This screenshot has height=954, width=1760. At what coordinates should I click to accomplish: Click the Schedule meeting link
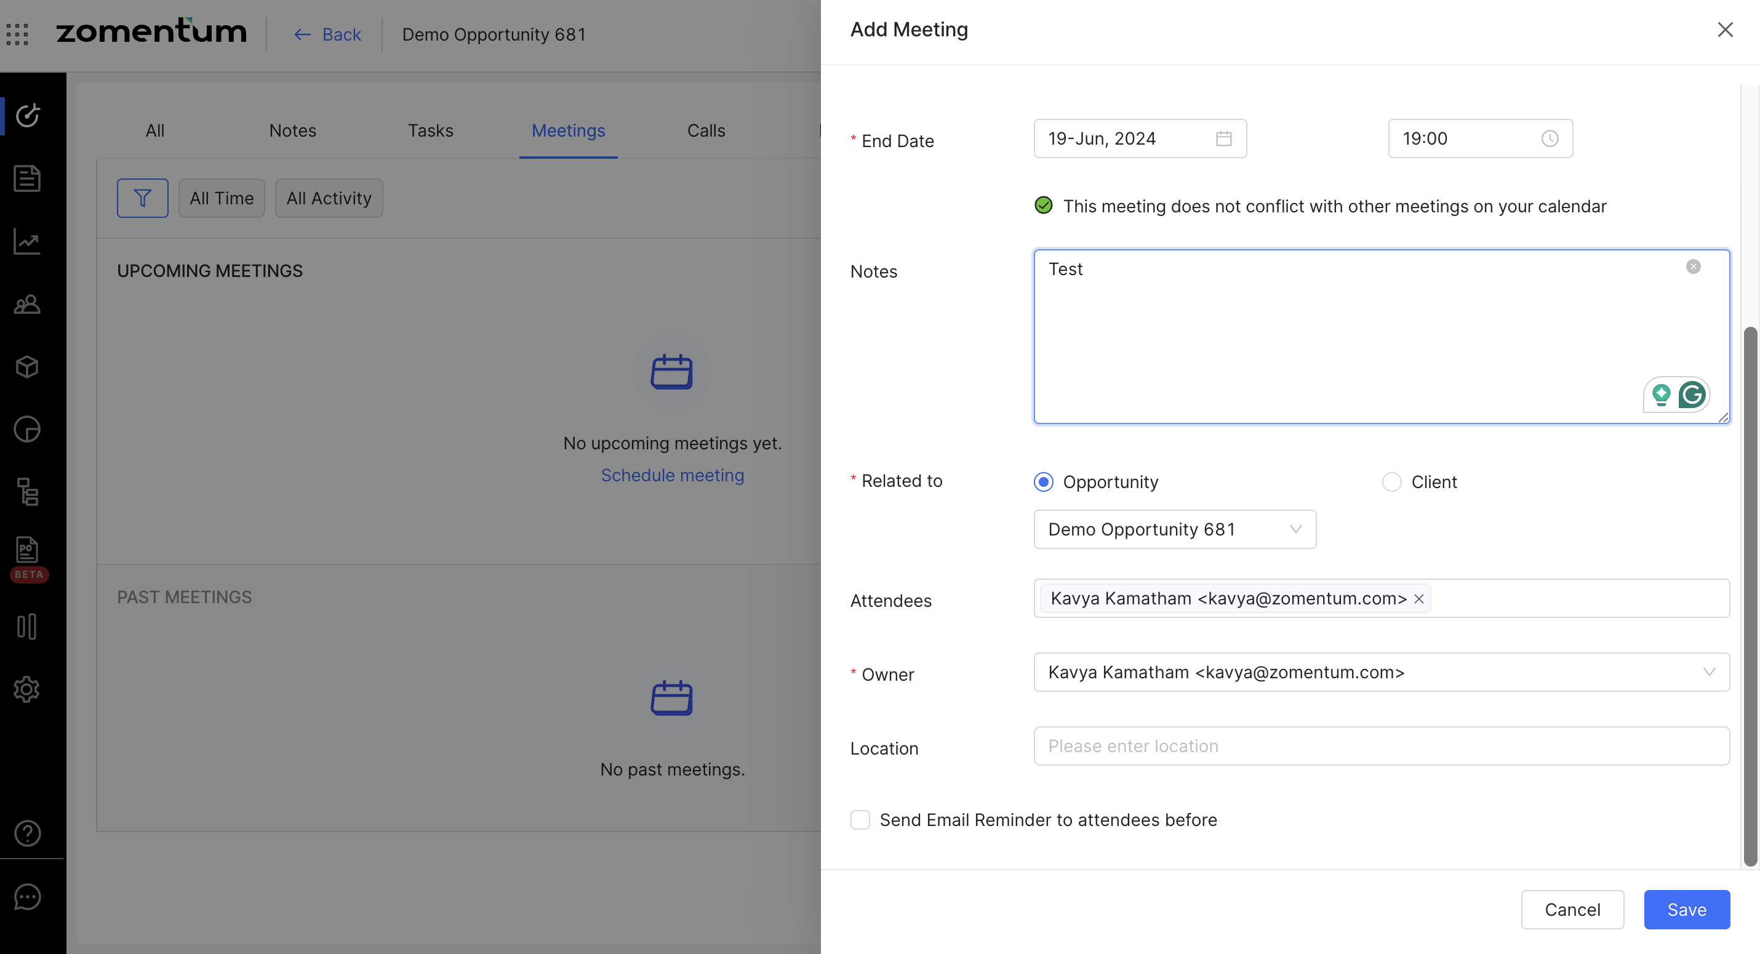pos(672,475)
